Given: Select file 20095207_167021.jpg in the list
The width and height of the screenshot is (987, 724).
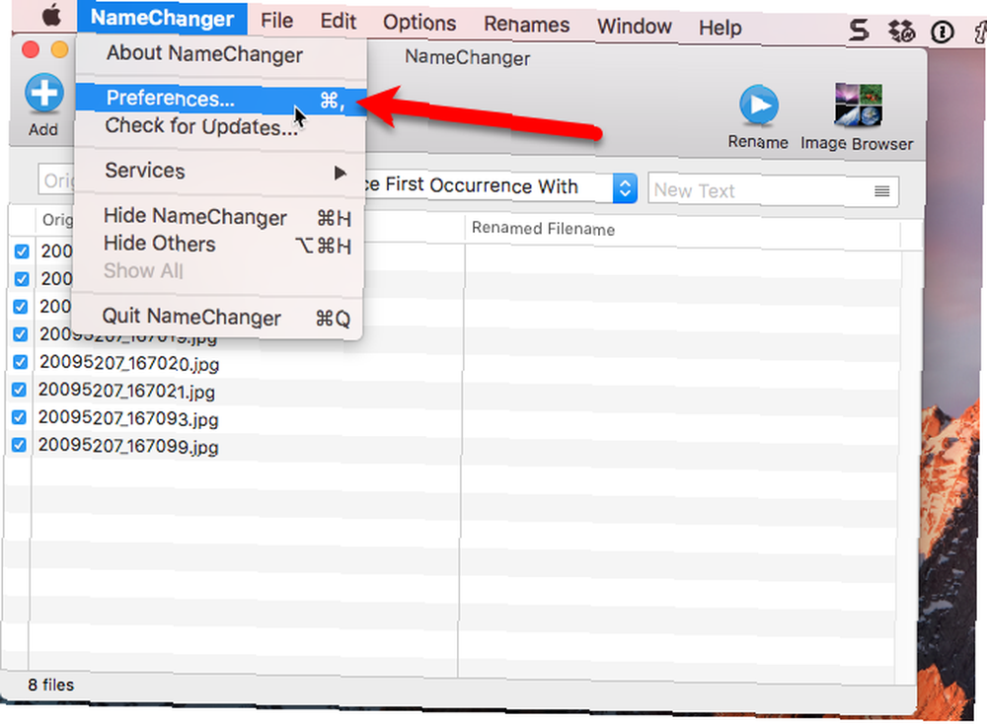Looking at the screenshot, I should pos(126,392).
